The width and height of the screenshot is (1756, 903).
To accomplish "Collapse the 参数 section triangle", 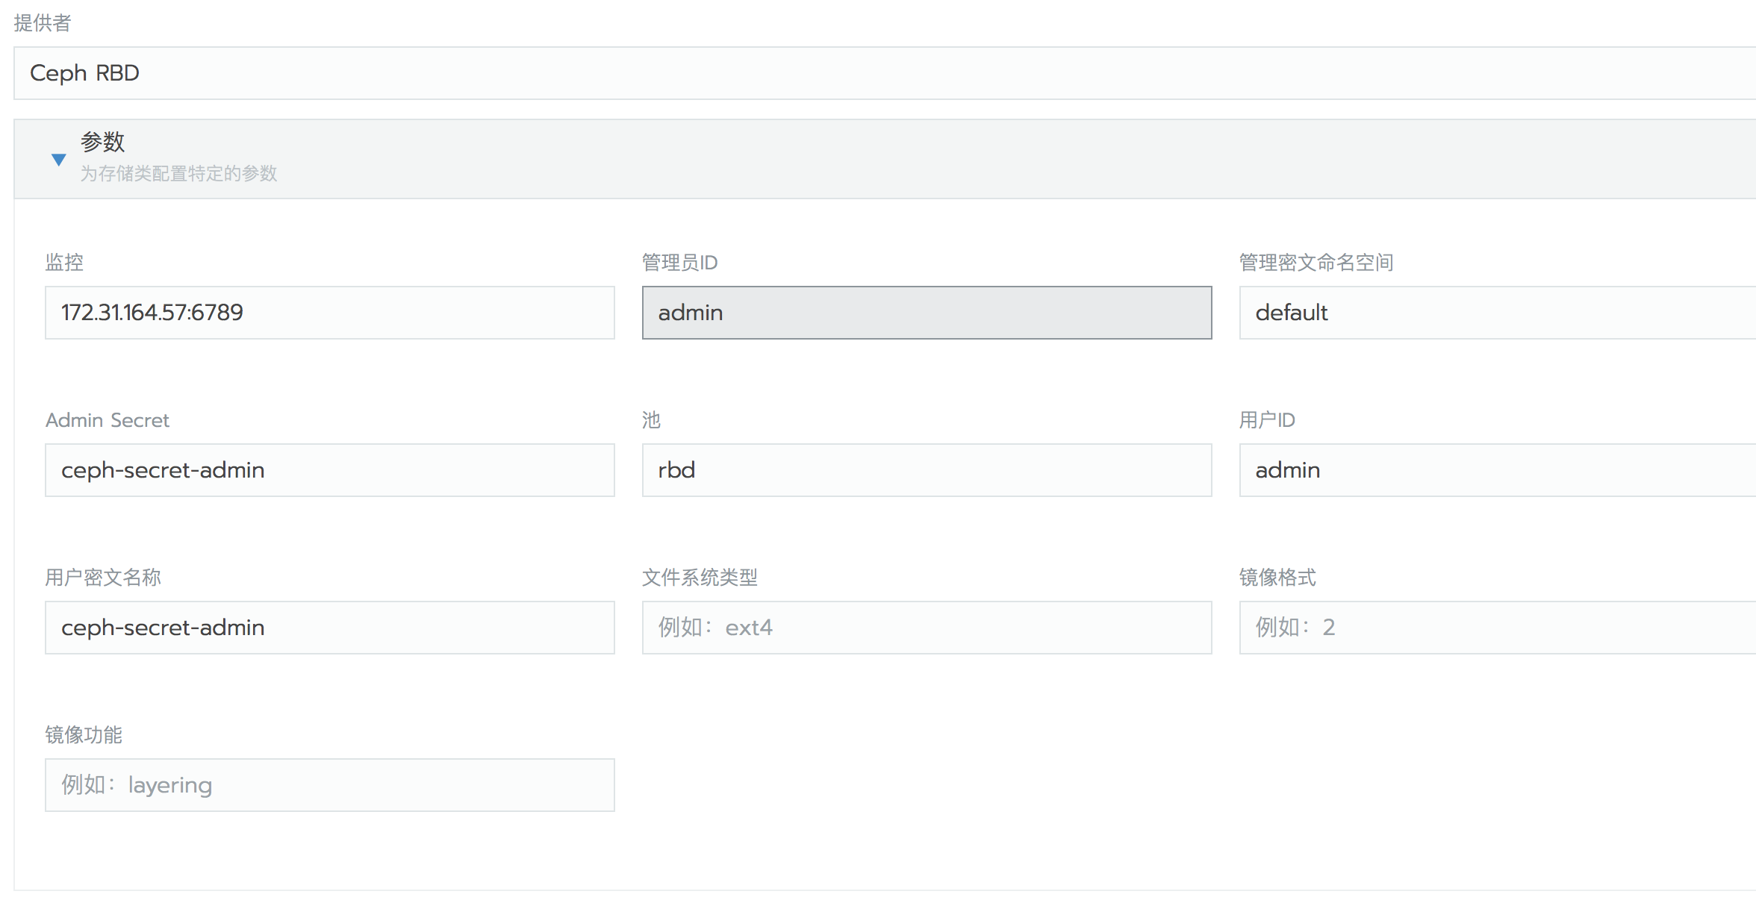I will (58, 159).
